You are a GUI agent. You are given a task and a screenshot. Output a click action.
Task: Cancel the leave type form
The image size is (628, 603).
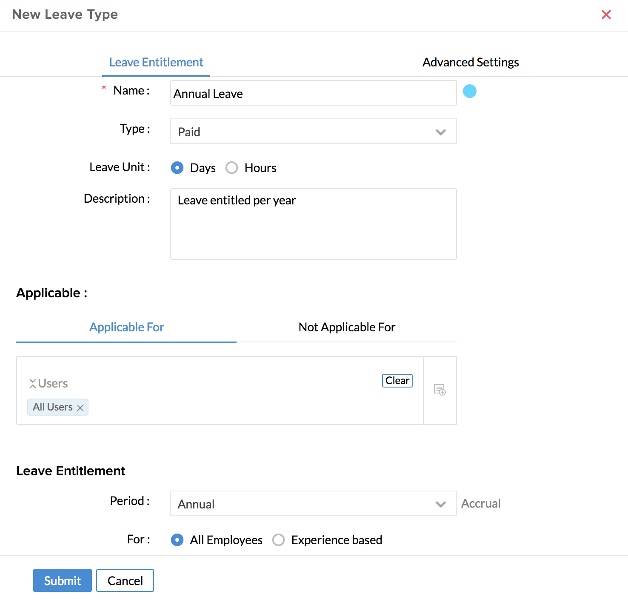[x=125, y=580]
